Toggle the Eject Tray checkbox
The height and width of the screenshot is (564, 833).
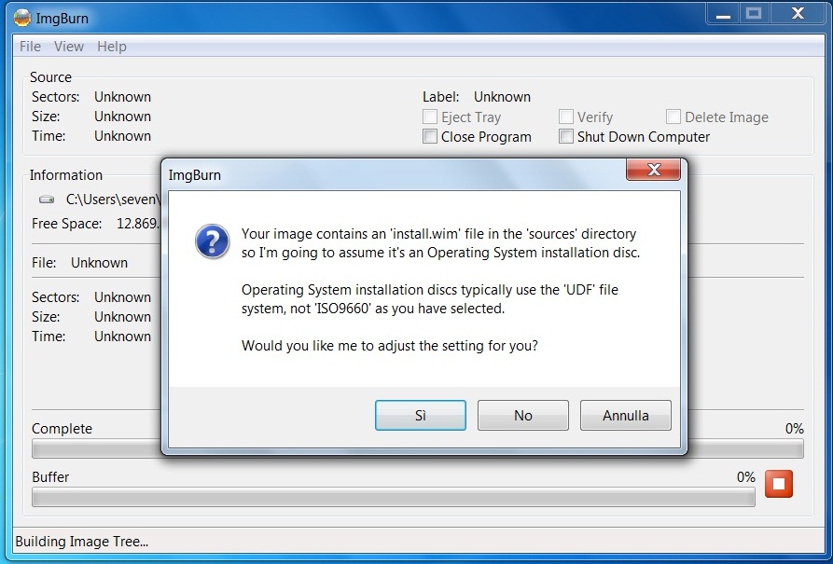point(430,117)
